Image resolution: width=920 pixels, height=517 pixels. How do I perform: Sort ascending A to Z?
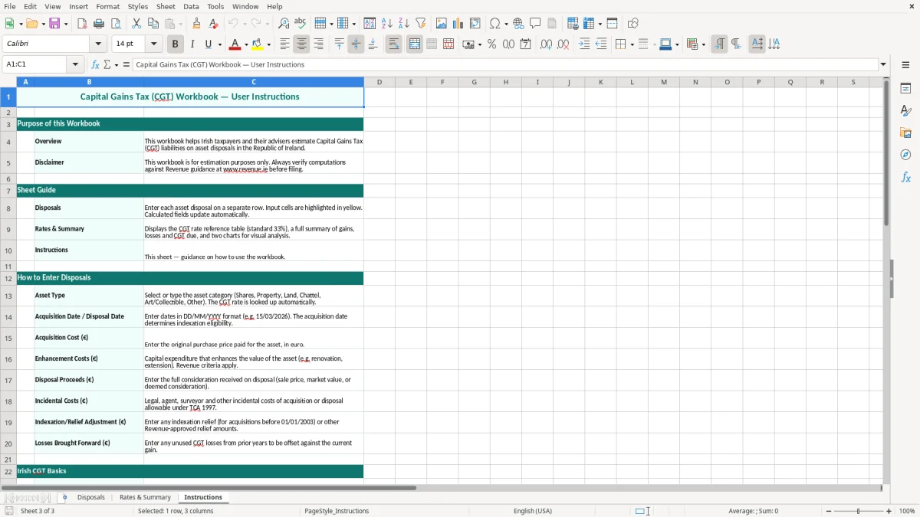387,24
